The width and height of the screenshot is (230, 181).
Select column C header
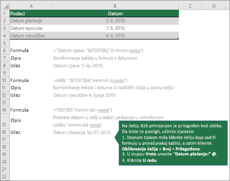tap(190, 6)
